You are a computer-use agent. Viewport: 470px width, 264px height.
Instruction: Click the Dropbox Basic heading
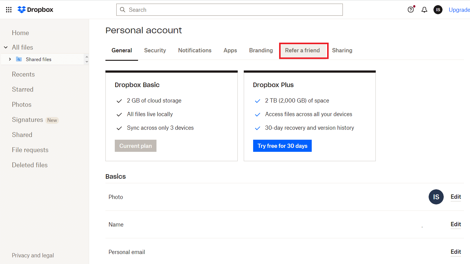click(x=137, y=85)
